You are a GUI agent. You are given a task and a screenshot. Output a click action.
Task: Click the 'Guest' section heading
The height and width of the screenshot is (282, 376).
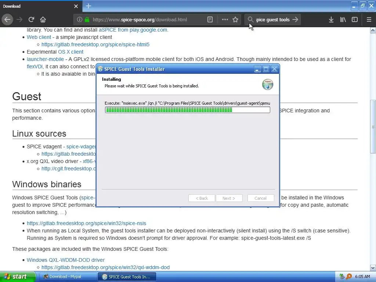pyautogui.click(x=27, y=97)
